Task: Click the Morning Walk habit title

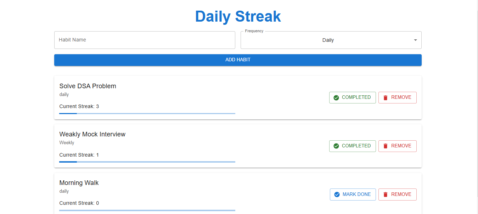Action: pyautogui.click(x=79, y=183)
